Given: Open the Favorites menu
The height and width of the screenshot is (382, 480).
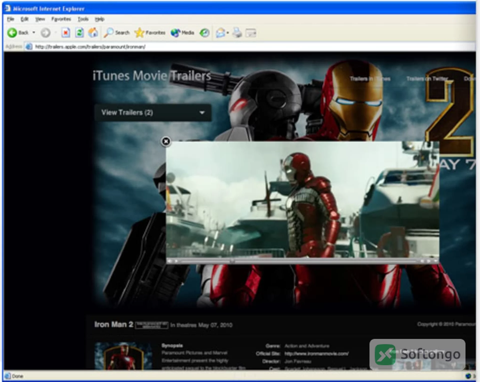Looking at the screenshot, I should click(x=61, y=19).
